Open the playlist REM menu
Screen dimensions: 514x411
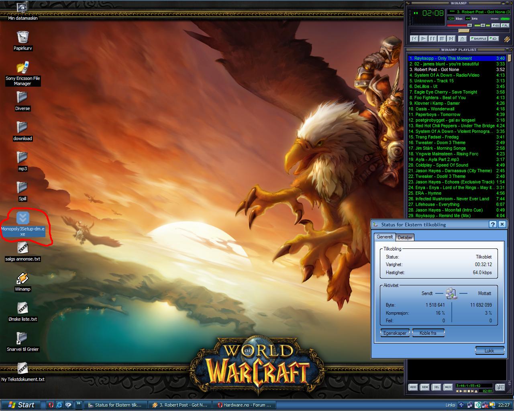point(424,387)
